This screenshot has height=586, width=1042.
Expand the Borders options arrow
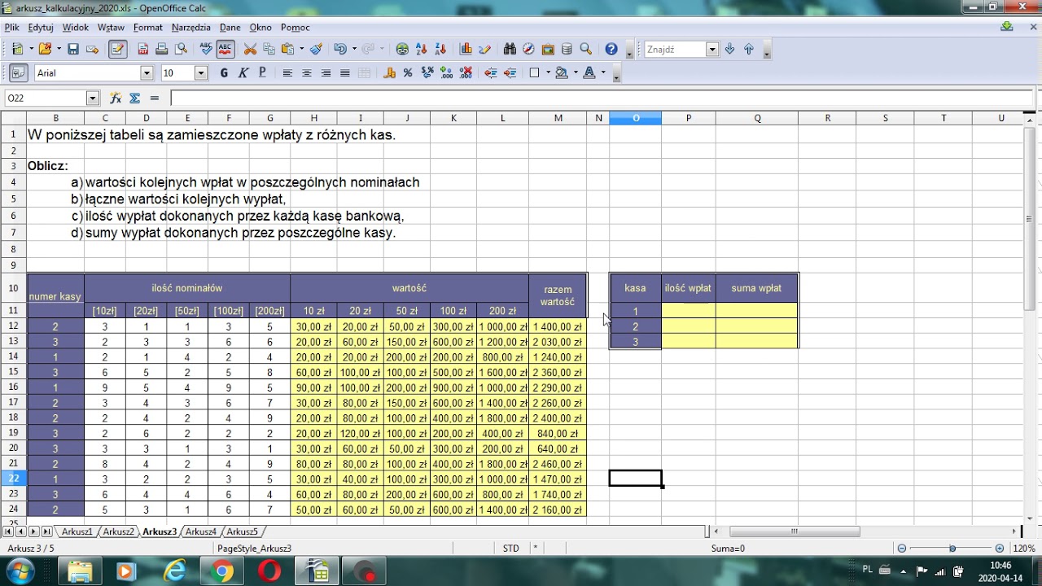click(549, 72)
